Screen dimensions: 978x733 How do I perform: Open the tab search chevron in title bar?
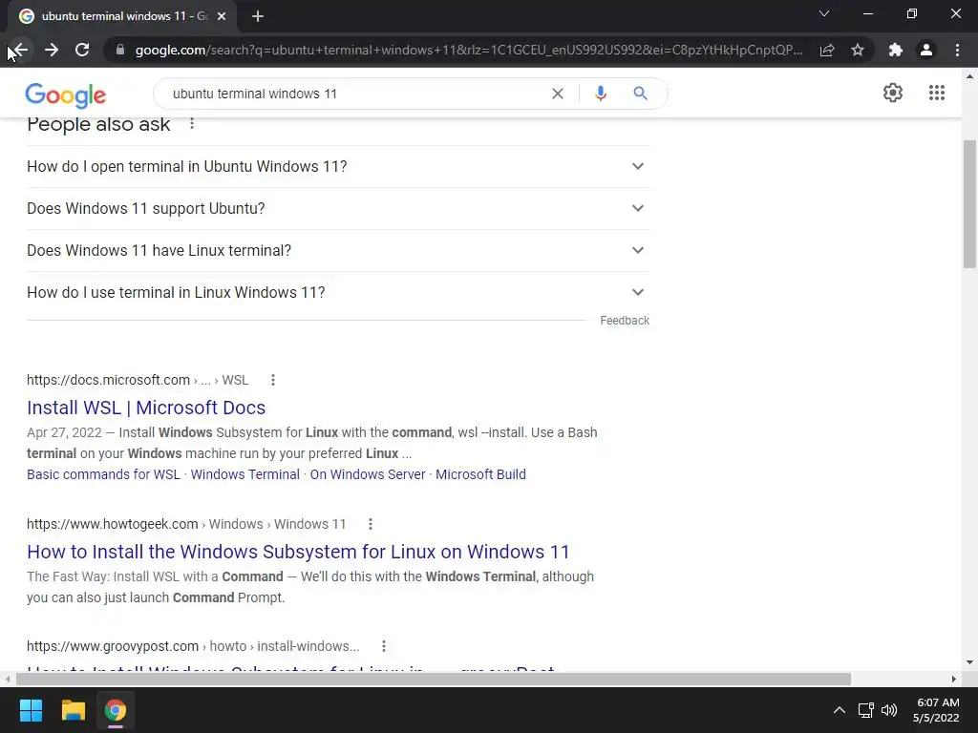point(824,13)
